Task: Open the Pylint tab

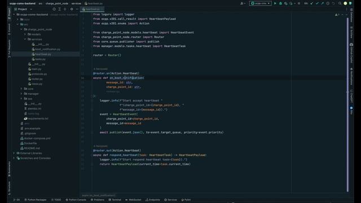Action: (x=186, y=200)
